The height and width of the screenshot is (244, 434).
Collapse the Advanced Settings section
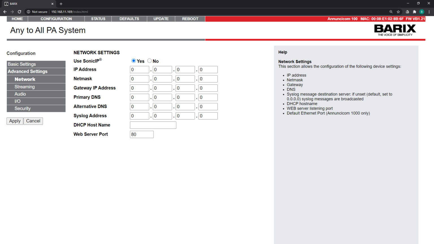point(36,71)
